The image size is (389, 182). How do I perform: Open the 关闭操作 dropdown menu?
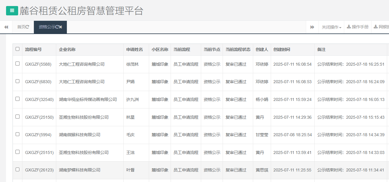point(331,27)
